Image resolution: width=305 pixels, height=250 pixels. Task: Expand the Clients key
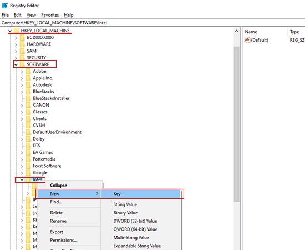click(22, 119)
